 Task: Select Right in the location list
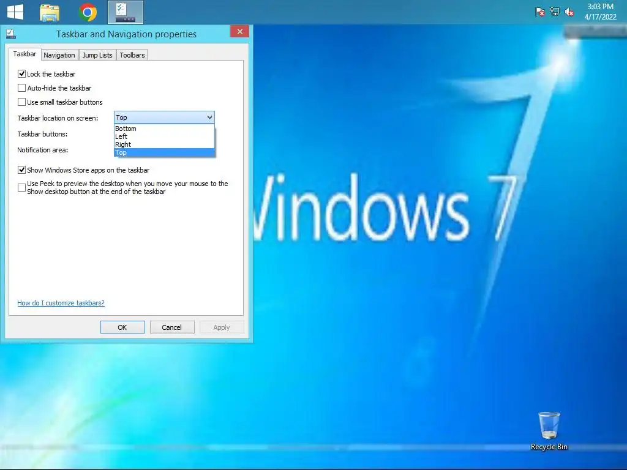tap(164, 144)
